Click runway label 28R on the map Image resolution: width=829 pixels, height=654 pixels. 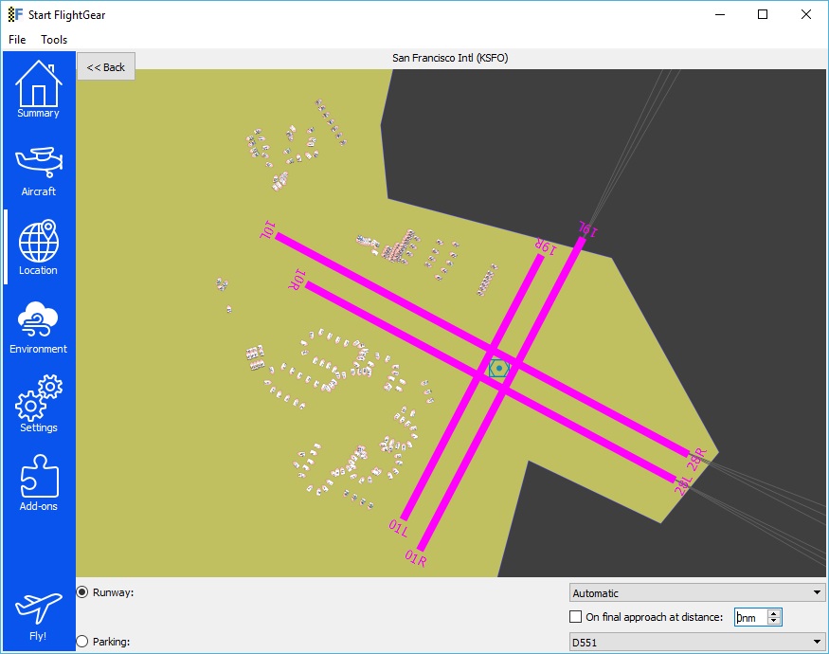click(696, 459)
